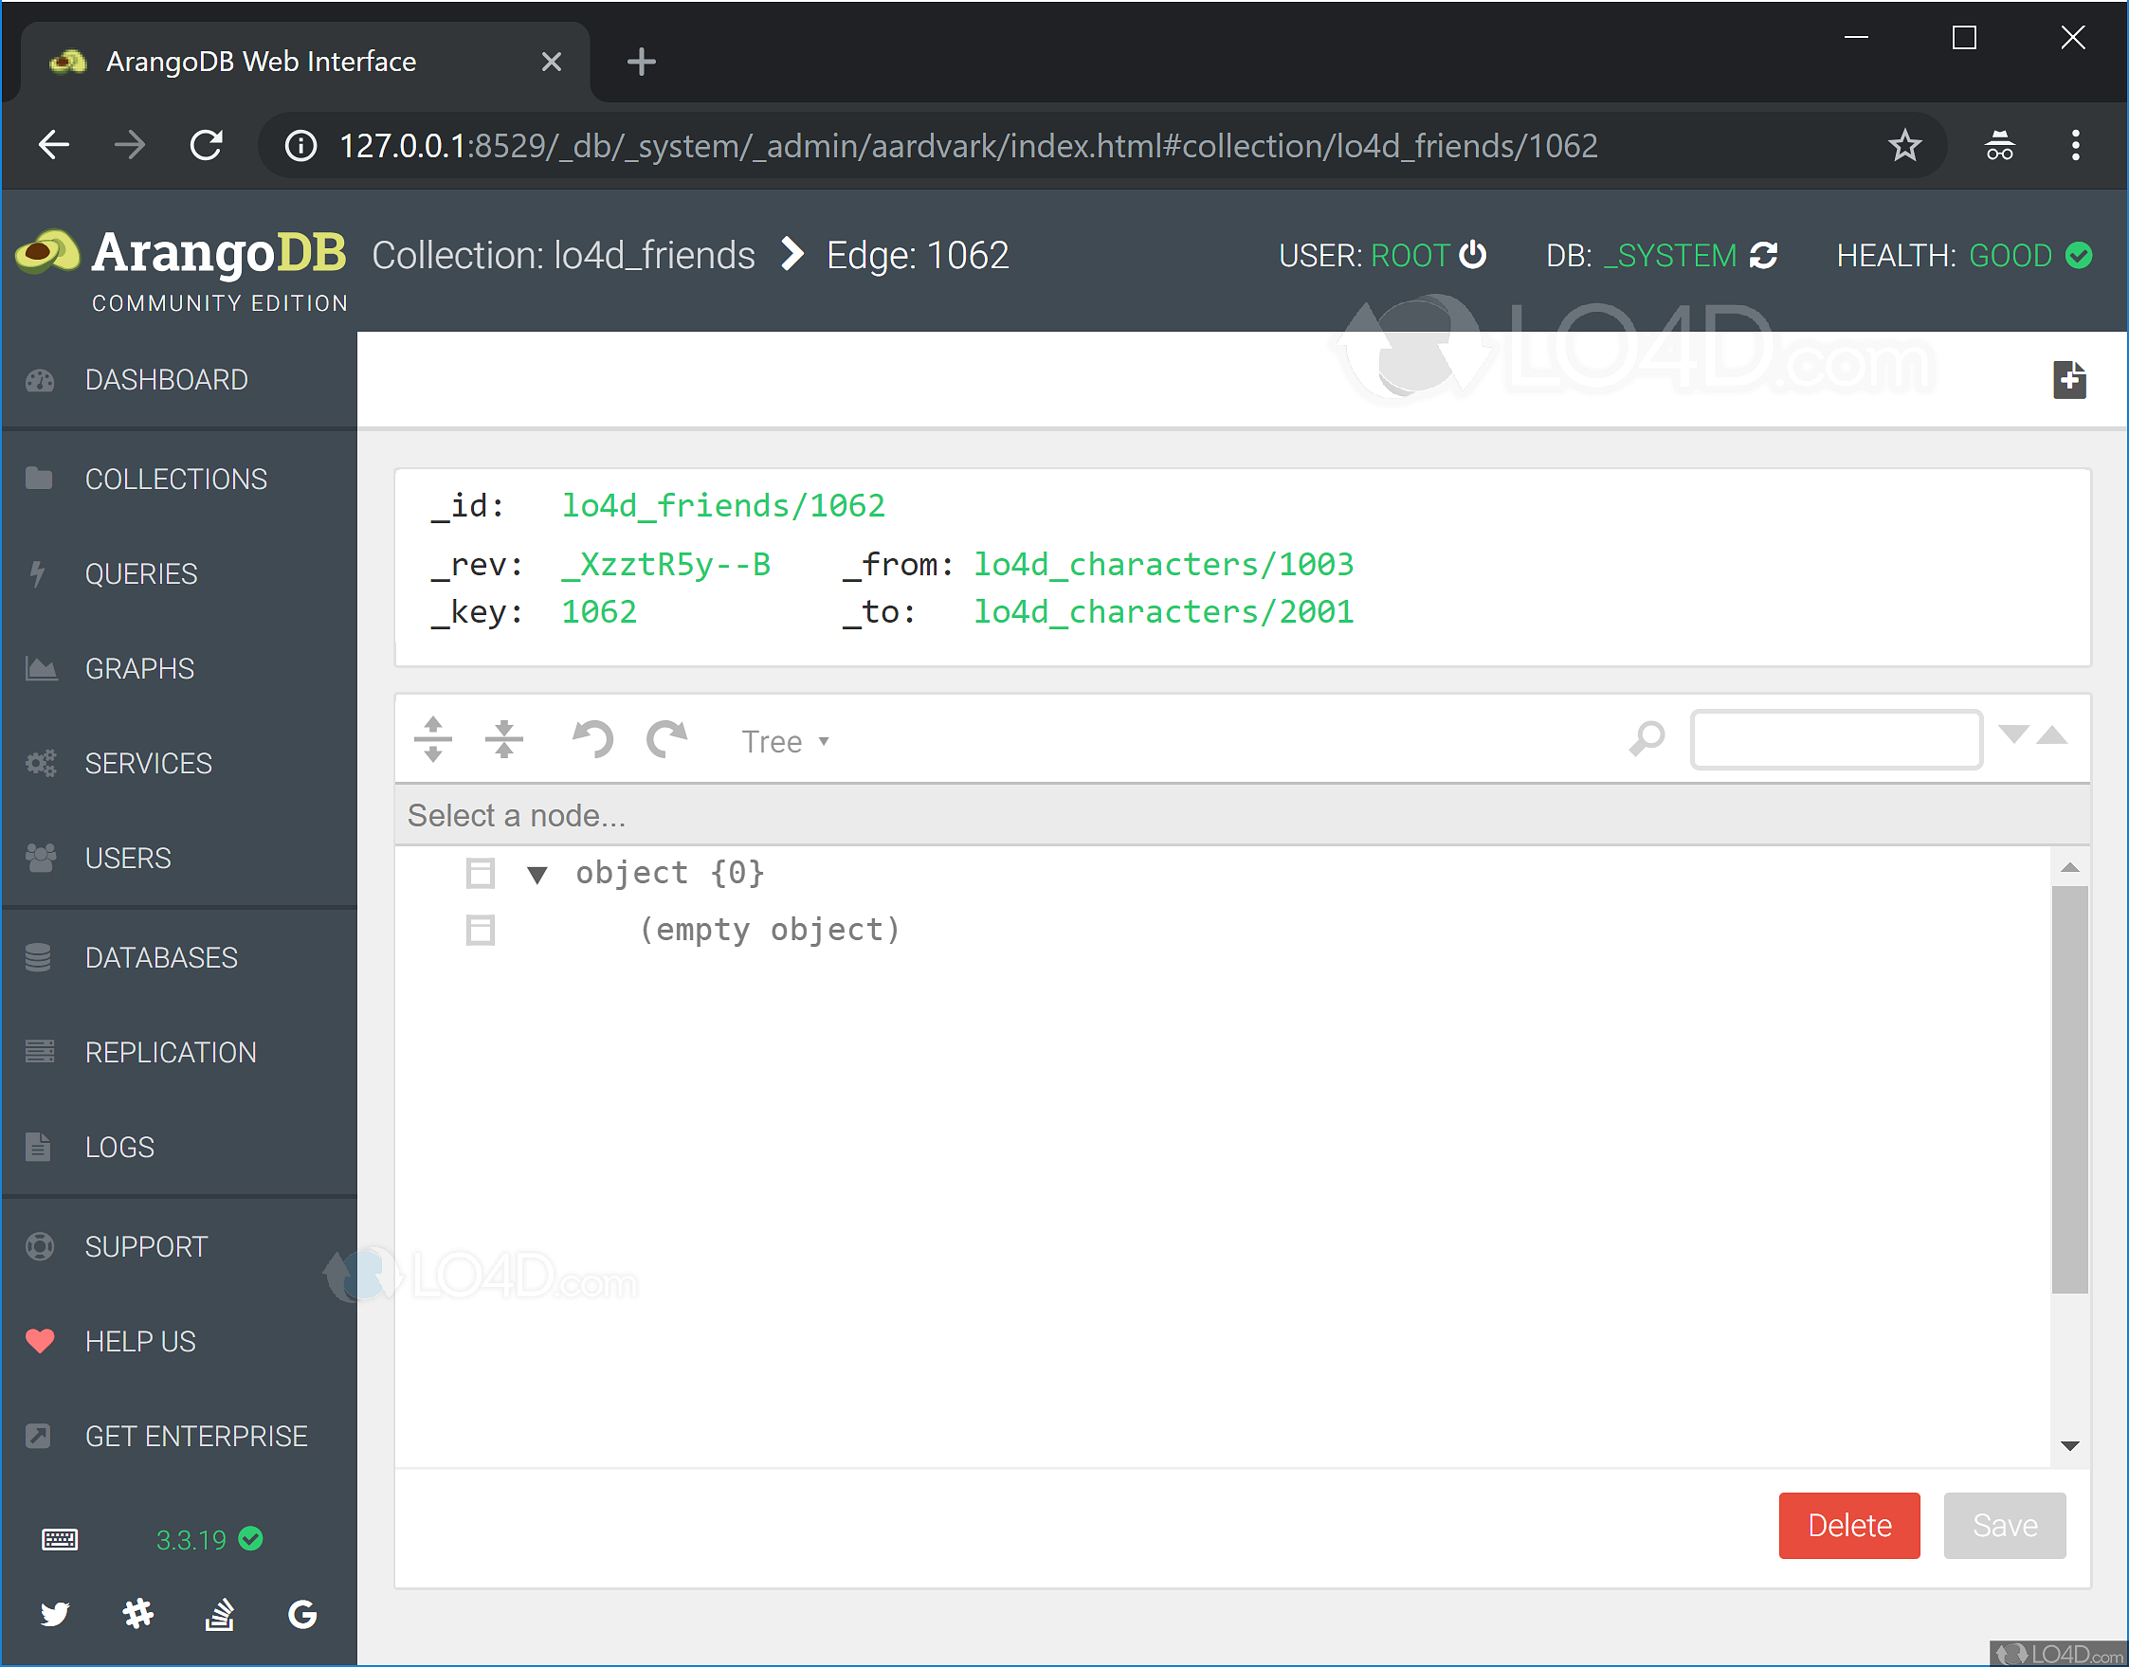The height and width of the screenshot is (1667, 2129).
Task: Toggle the checkbox beside object {0}
Action: click(481, 873)
